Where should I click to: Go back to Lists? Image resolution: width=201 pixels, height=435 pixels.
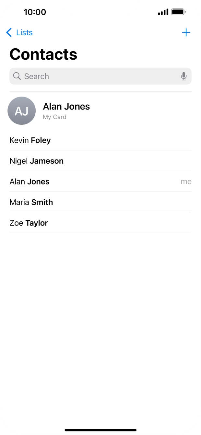click(24, 32)
